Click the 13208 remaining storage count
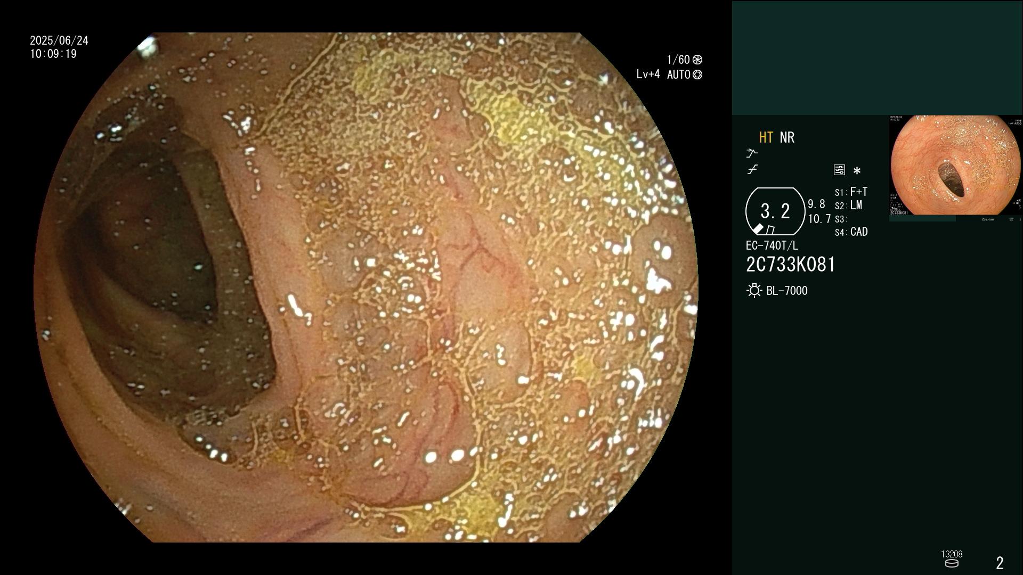Image resolution: width=1023 pixels, height=575 pixels. tap(952, 554)
